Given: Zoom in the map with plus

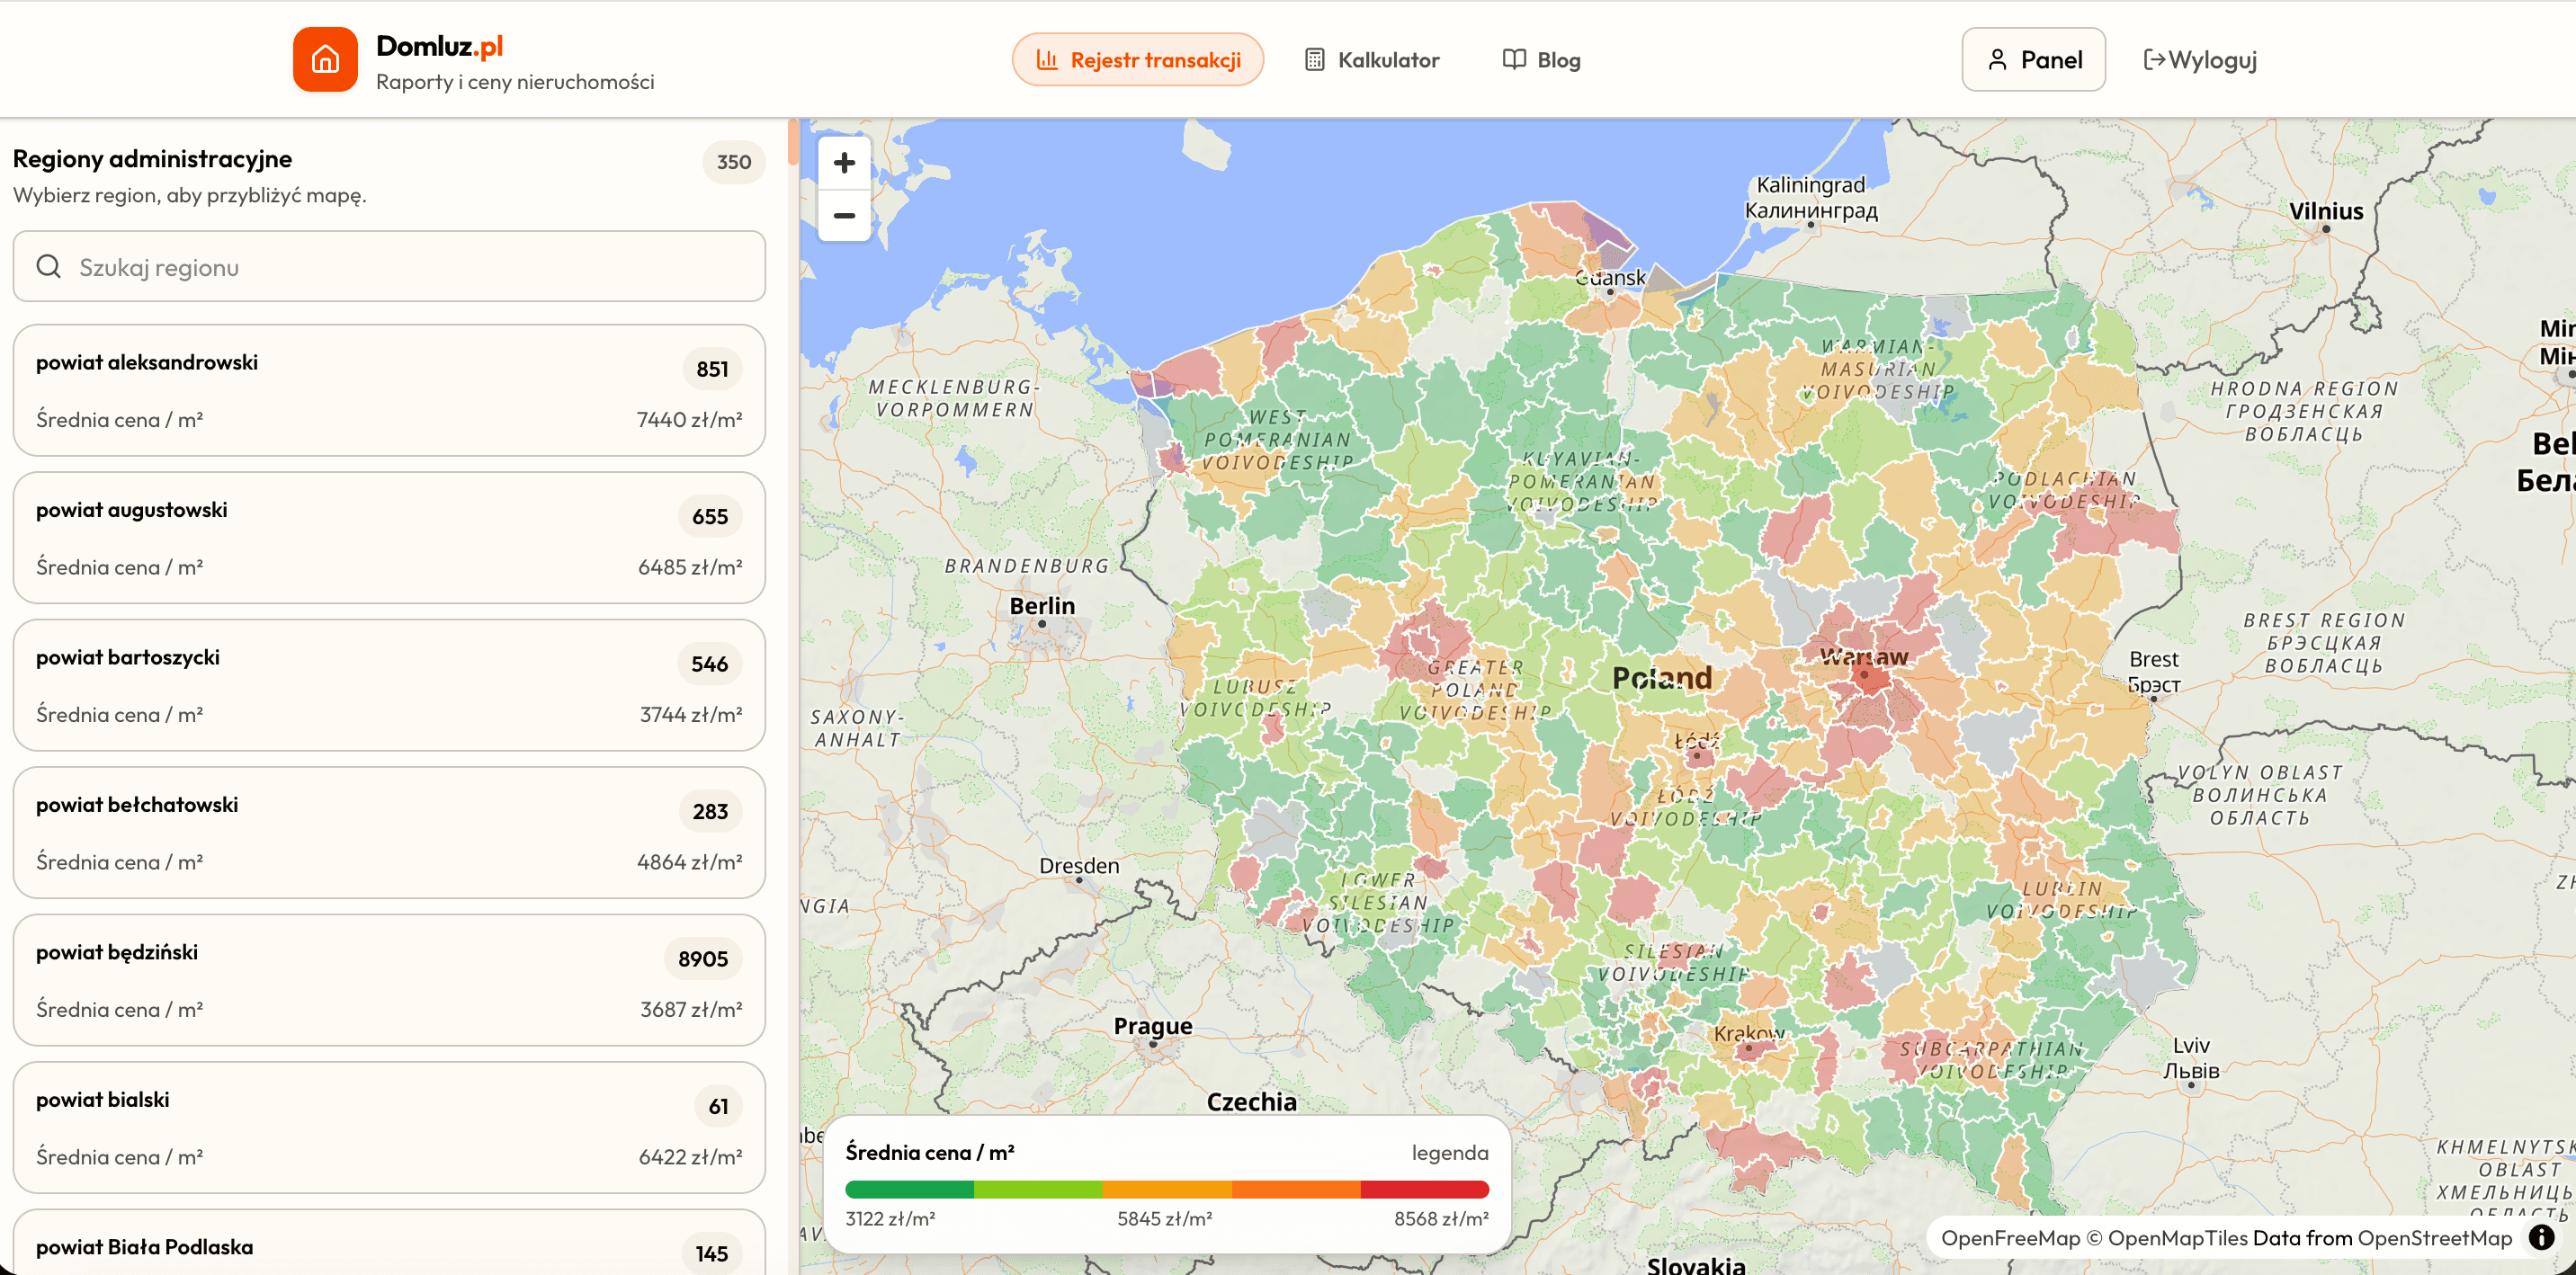Looking at the screenshot, I should pyautogui.click(x=844, y=162).
